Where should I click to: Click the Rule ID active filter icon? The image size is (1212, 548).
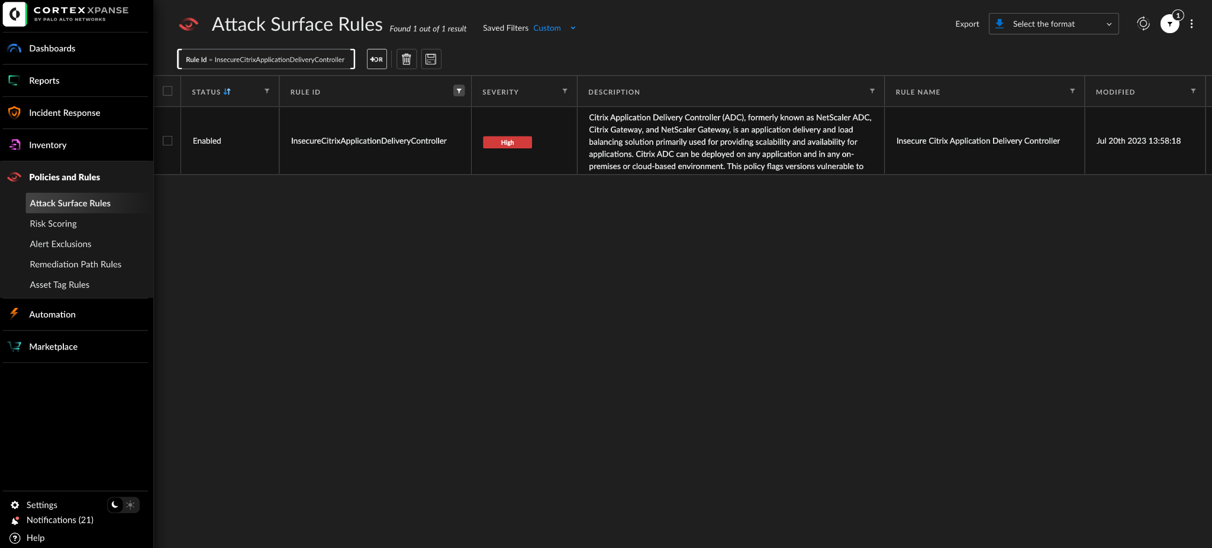(459, 90)
